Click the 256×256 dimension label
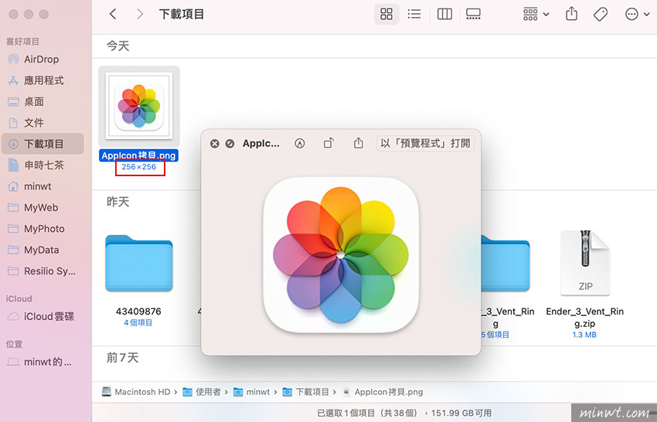The height and width of the screenshot is (422, 657). [x=139, y=167]
